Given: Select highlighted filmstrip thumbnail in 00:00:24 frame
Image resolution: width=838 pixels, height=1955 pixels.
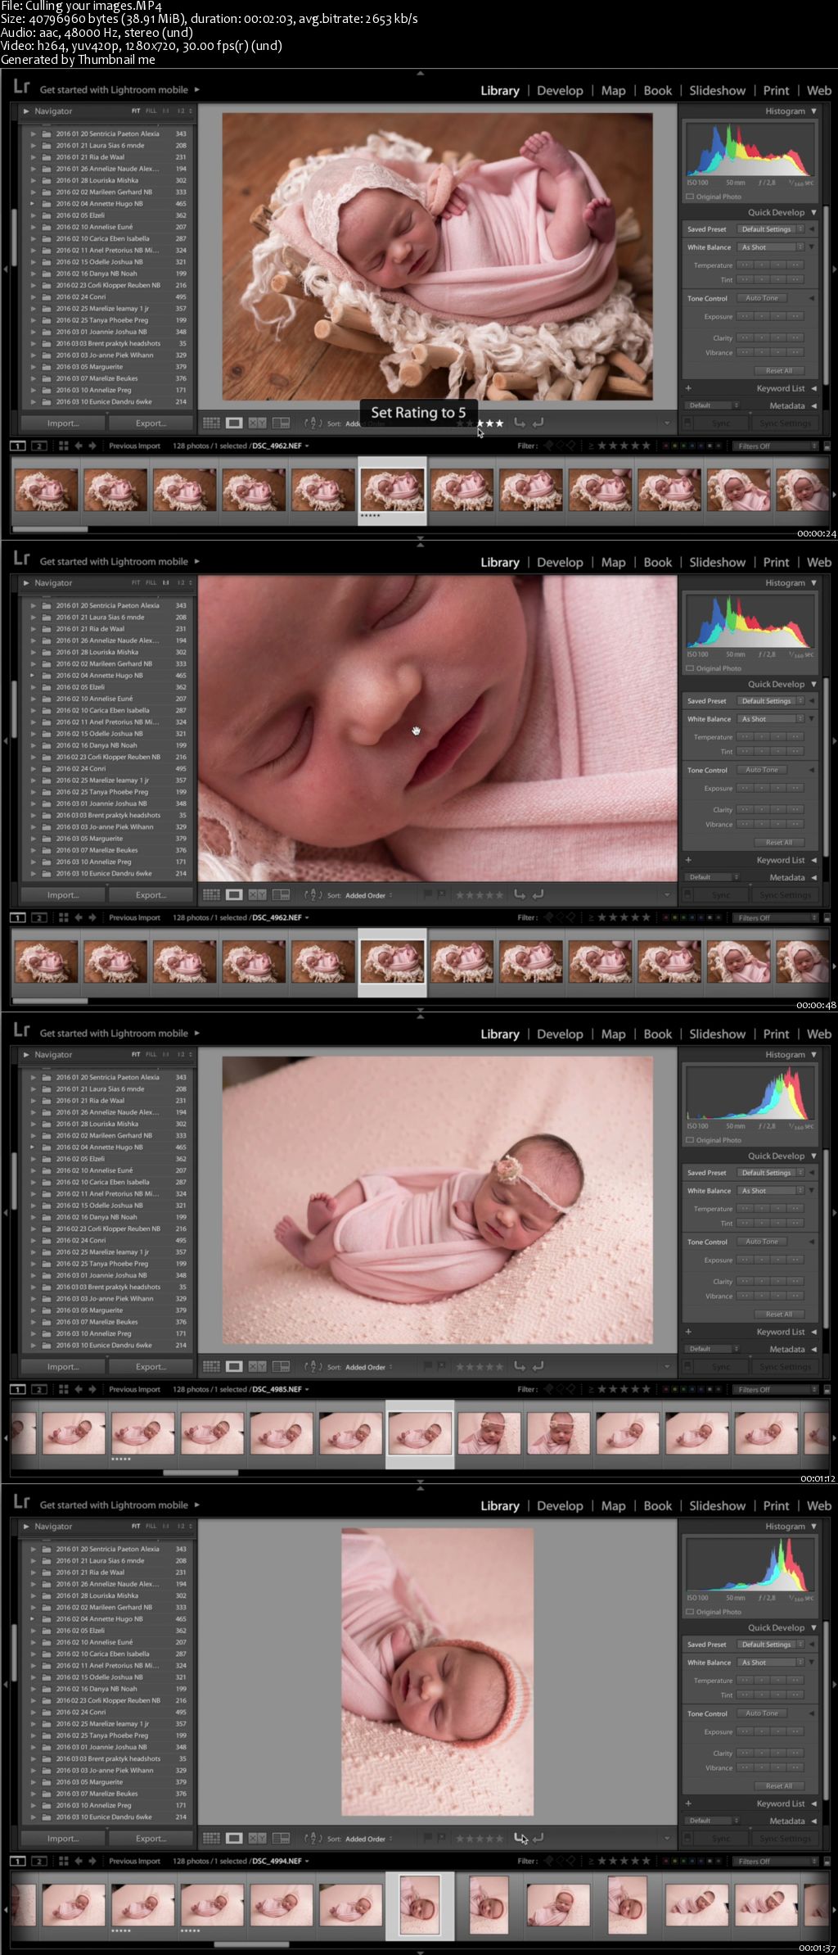Looking at the screenshot, I should click(x=393, y=490).
